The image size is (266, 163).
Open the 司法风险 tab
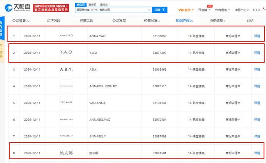click(x=54, y=21)
